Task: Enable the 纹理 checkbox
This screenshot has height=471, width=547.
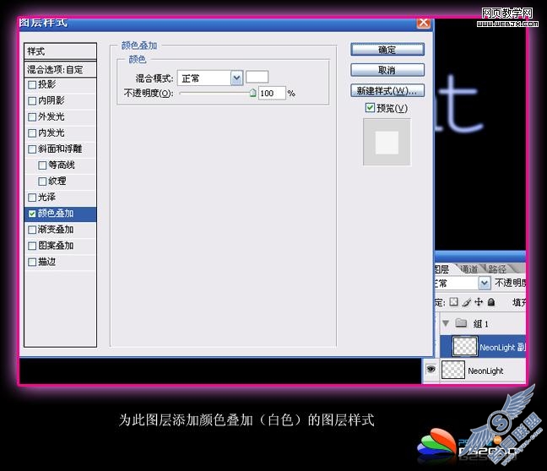Action: pyautogui.click(x=42, y=181)
